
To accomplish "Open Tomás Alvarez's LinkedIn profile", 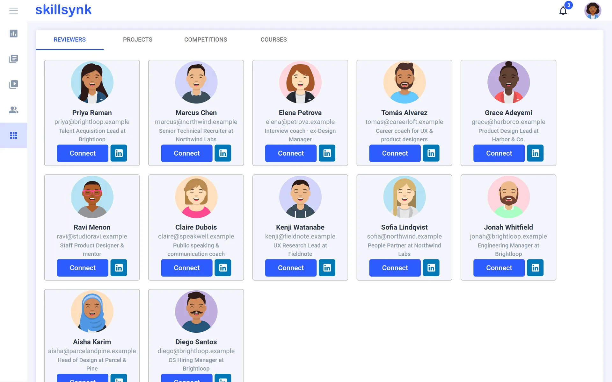I will 431,153.
